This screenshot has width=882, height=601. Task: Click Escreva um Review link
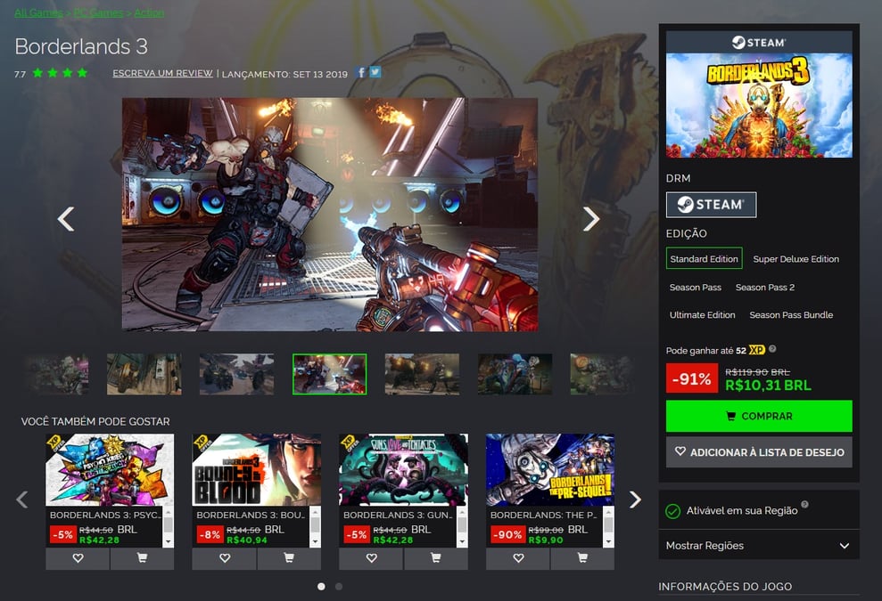pos(162,73)
